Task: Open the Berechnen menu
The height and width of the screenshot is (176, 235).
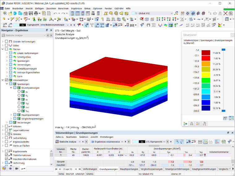Action: click(x=63, y=9)
